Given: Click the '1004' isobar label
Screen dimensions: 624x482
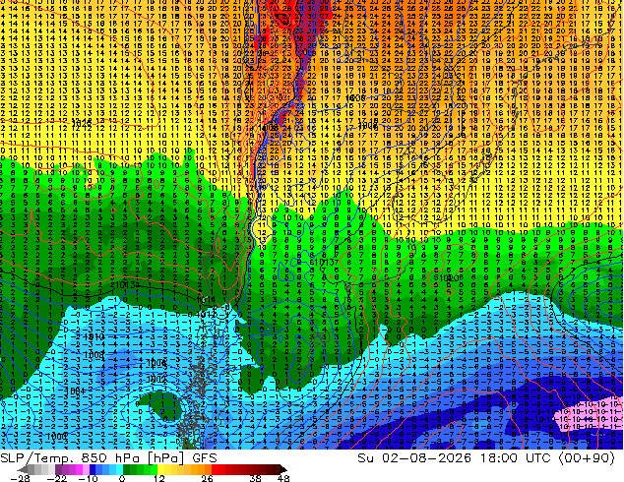Looking at the screenshot, I should click(75, 391).
